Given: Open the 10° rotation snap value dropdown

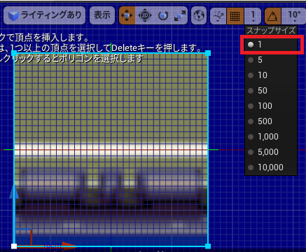Looking at the screenshot, I should click(x=294, y=15).
